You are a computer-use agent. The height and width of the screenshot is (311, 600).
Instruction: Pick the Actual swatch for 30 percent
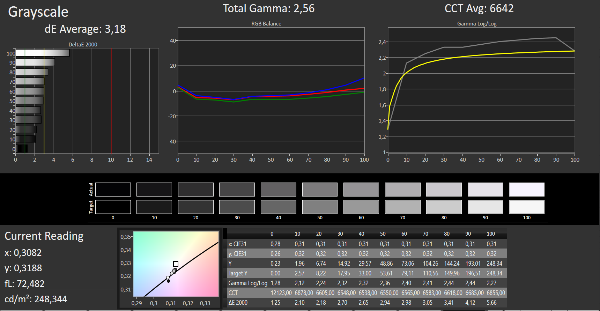237,190
